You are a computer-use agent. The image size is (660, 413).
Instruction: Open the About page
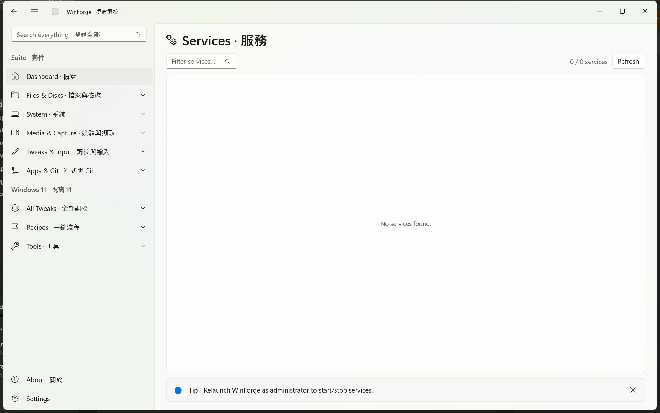click(x=79, y=379)
